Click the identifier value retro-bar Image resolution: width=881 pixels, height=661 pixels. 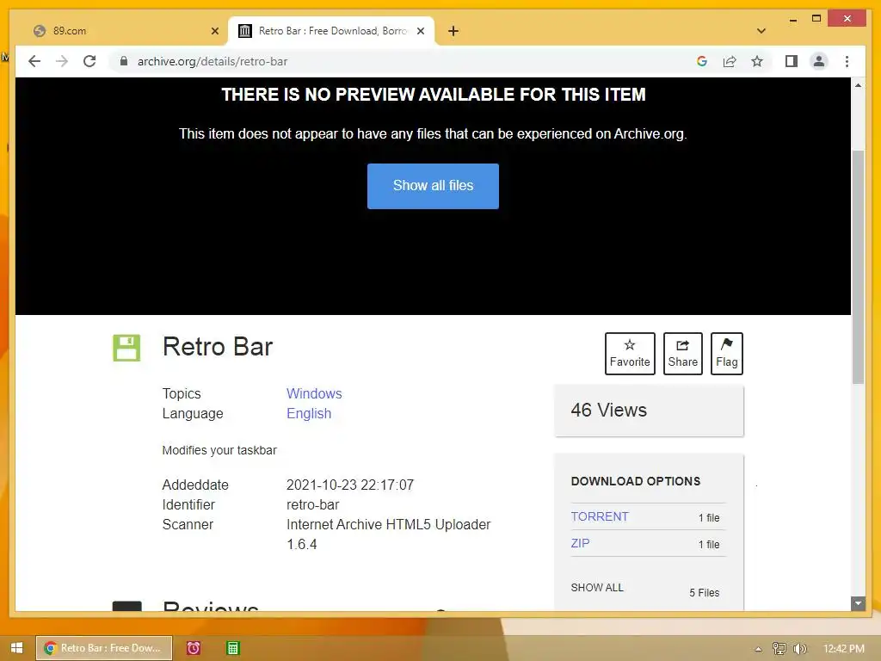click(313, 504)
